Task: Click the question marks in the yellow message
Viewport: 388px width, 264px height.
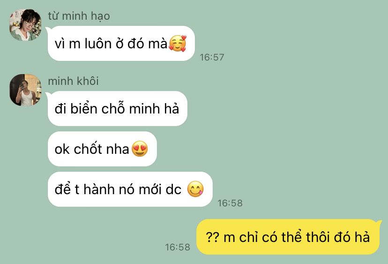Action: click(x=213, y=237)
